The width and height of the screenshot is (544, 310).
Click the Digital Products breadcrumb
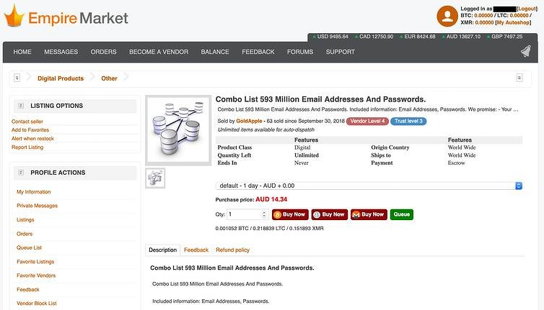(x=61, y=78)
